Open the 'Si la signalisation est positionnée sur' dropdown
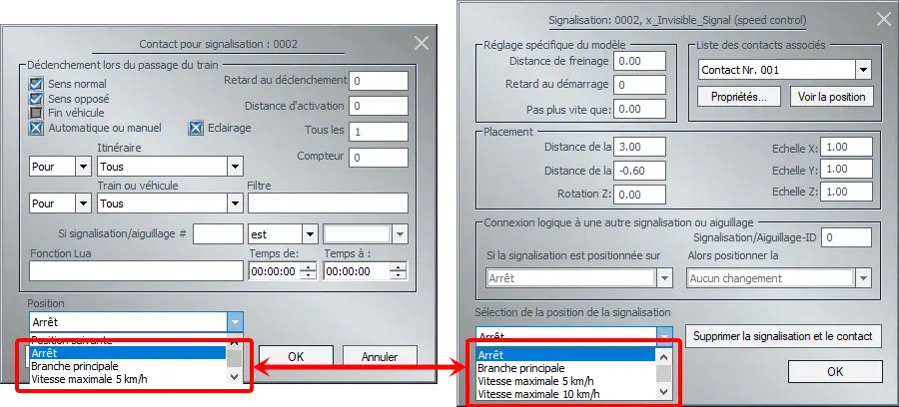Viewport: 899px width, 407px height. click(x=664, y=278)
